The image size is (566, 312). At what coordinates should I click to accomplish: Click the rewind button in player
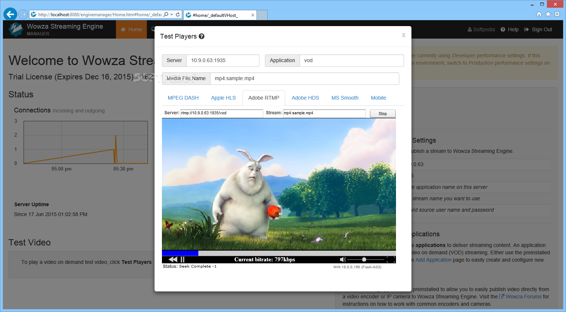click(173, 259)
